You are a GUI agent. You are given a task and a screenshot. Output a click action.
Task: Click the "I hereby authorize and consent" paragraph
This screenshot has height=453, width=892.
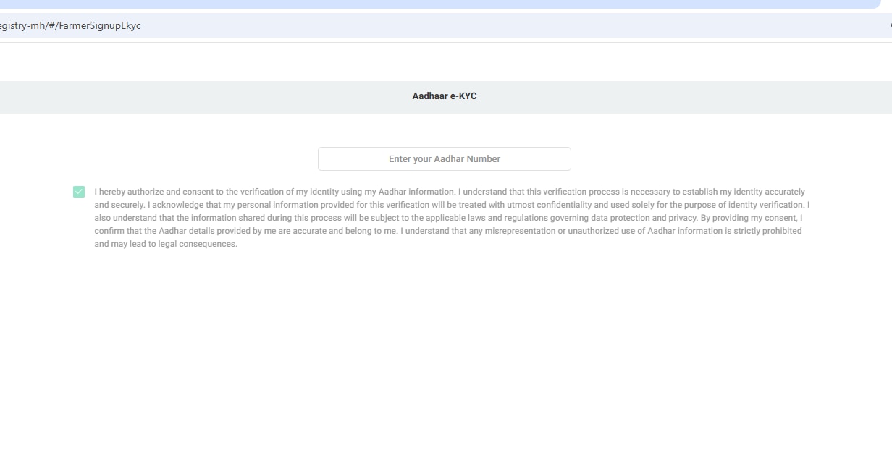[452, 218]
